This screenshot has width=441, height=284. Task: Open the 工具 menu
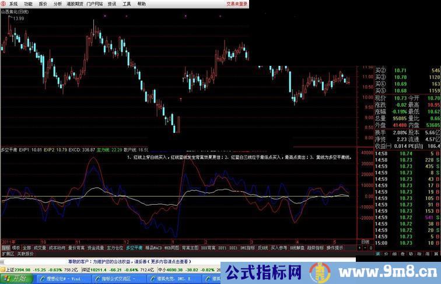(127, 3)
